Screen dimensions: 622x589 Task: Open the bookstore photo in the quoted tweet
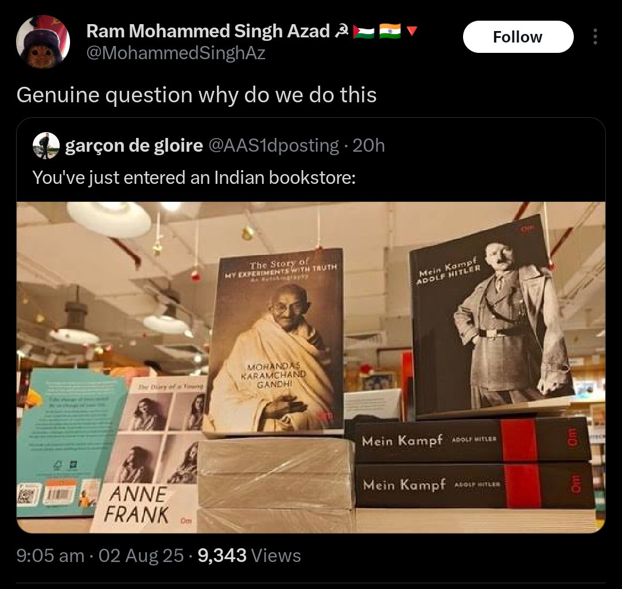click(x=311, y=367)
